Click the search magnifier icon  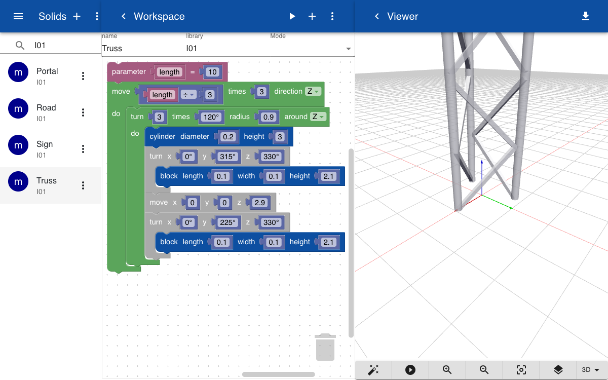click(20, 45)
